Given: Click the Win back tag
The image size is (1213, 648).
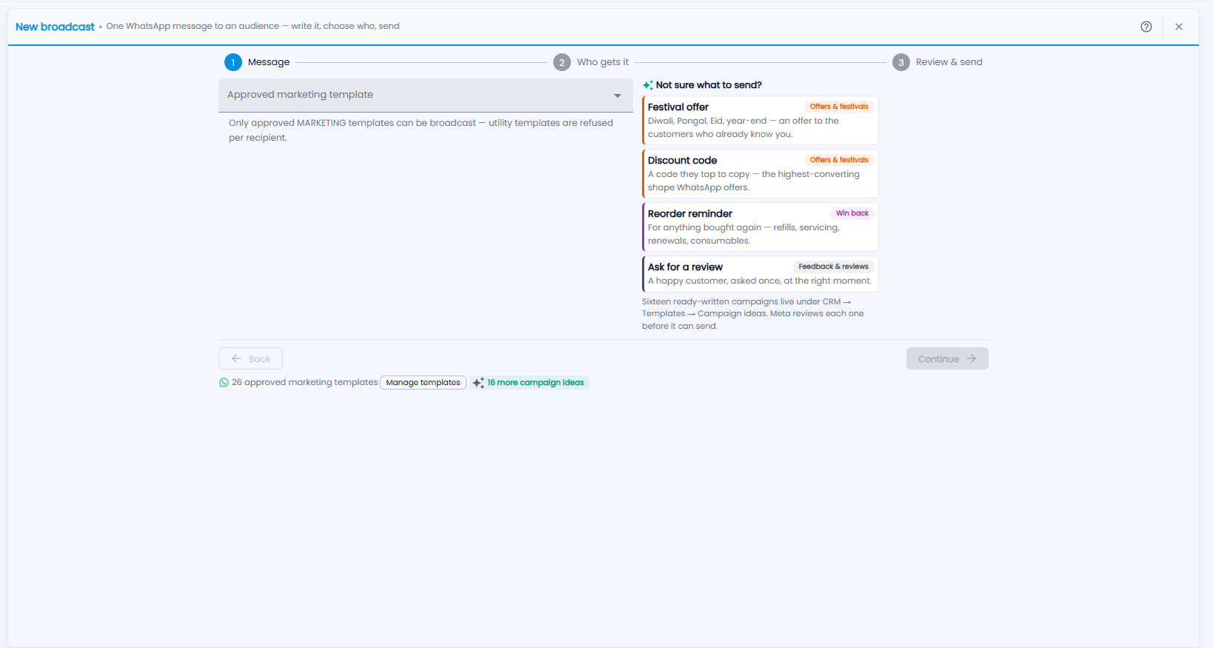Looking at the screenshot, I should point(852,213).
